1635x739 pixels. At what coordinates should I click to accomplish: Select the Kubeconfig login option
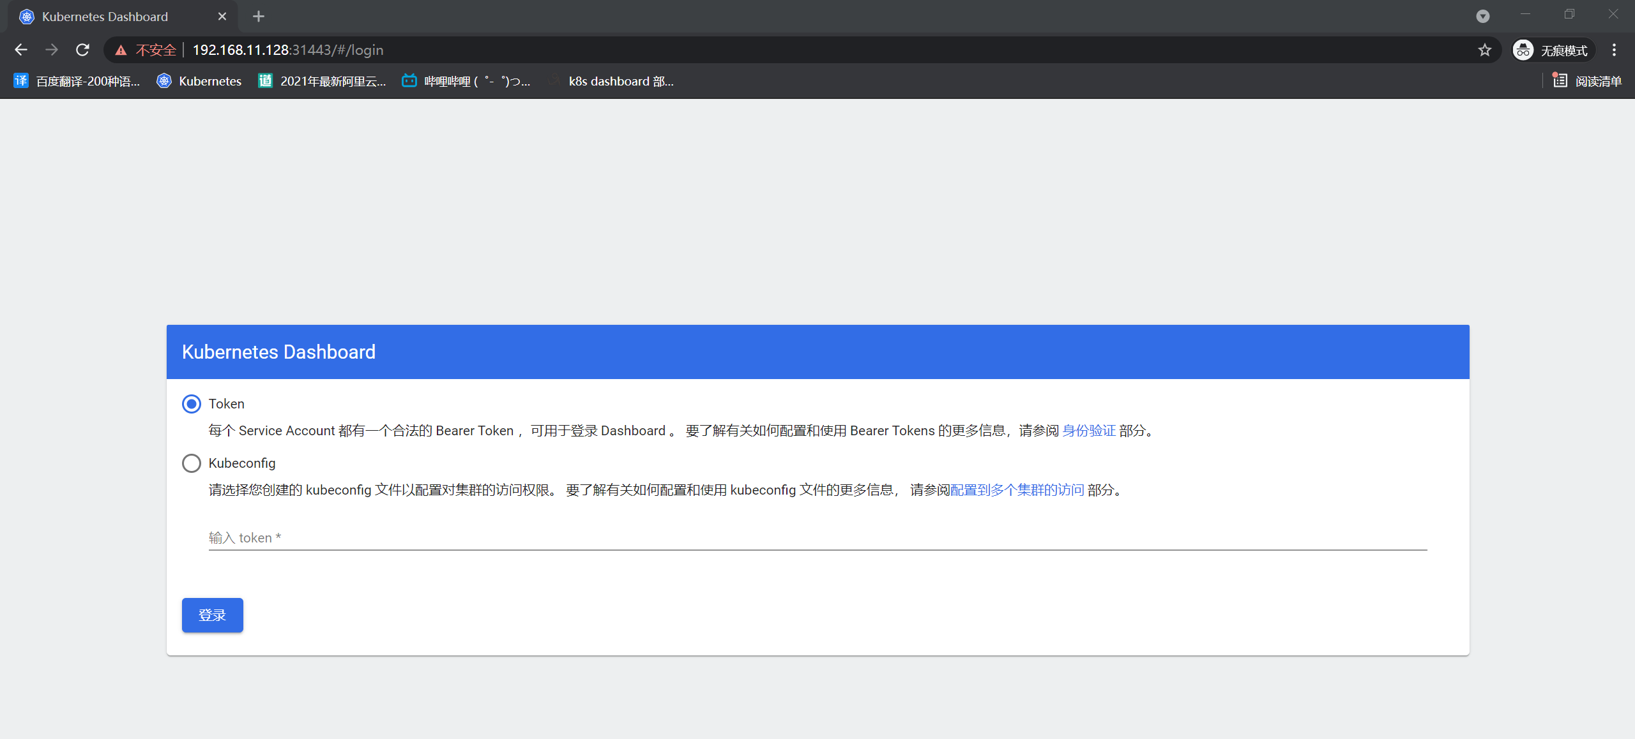[x=191, y=463]
